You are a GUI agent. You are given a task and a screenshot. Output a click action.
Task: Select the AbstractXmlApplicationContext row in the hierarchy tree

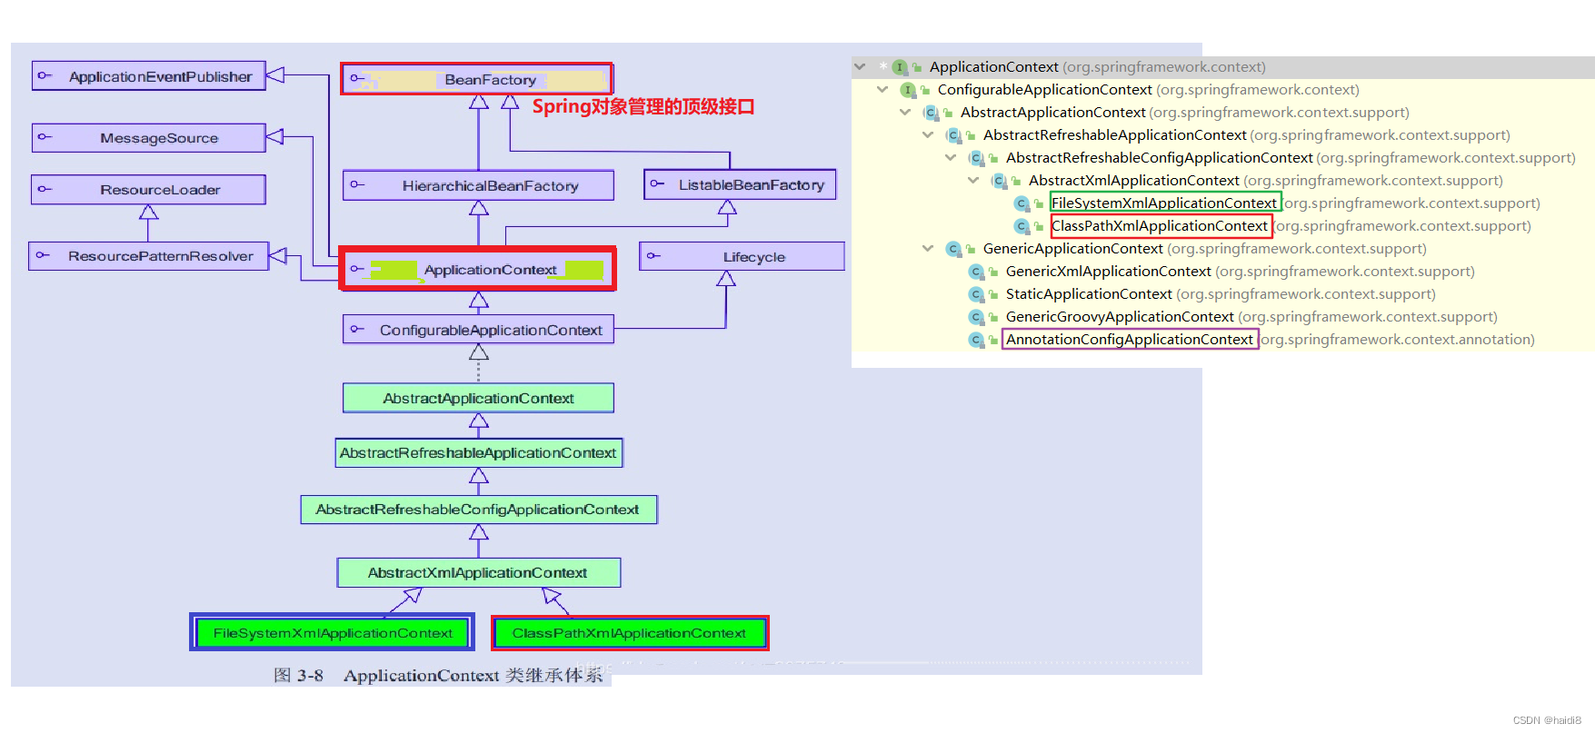pos(1223,181)
